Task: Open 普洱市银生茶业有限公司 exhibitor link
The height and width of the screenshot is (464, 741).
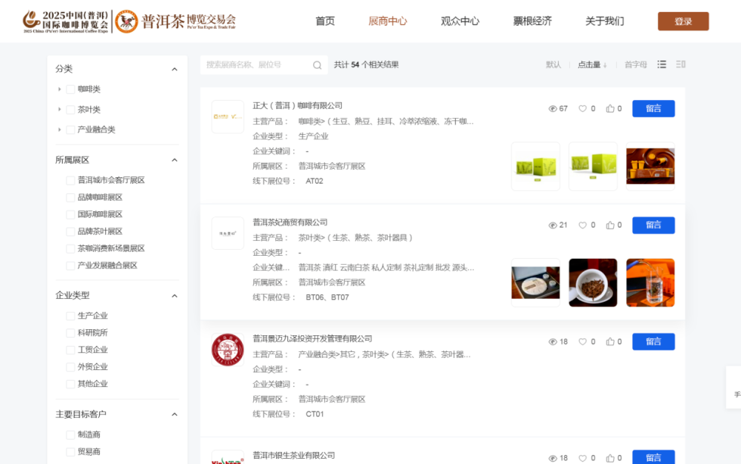Action: coord(293,455)
